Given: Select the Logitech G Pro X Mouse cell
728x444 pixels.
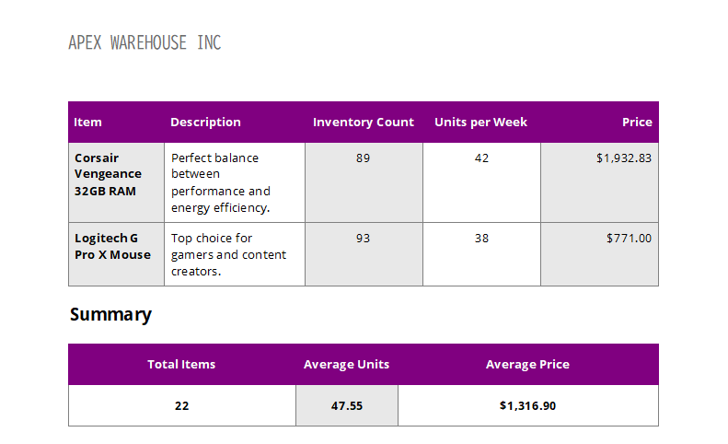Looking at the screenshot, I should [112, 247].
